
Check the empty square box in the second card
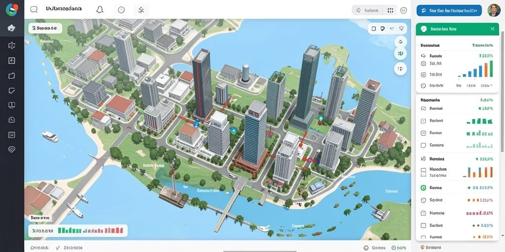pos(423,145)
